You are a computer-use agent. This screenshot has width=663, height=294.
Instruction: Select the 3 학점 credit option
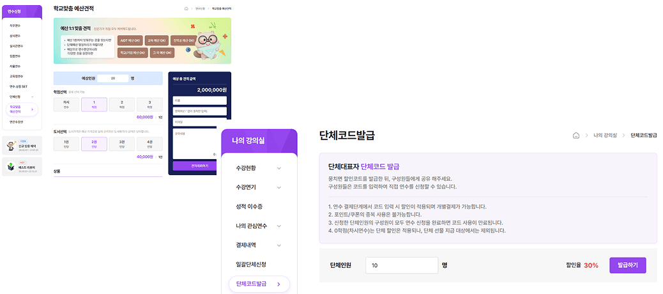coord(149,104)
